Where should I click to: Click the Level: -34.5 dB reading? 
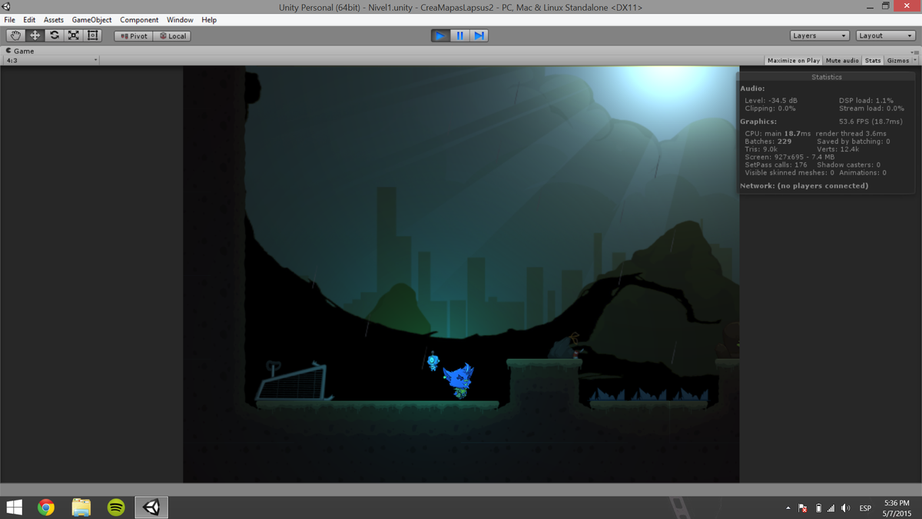point(771,101)
